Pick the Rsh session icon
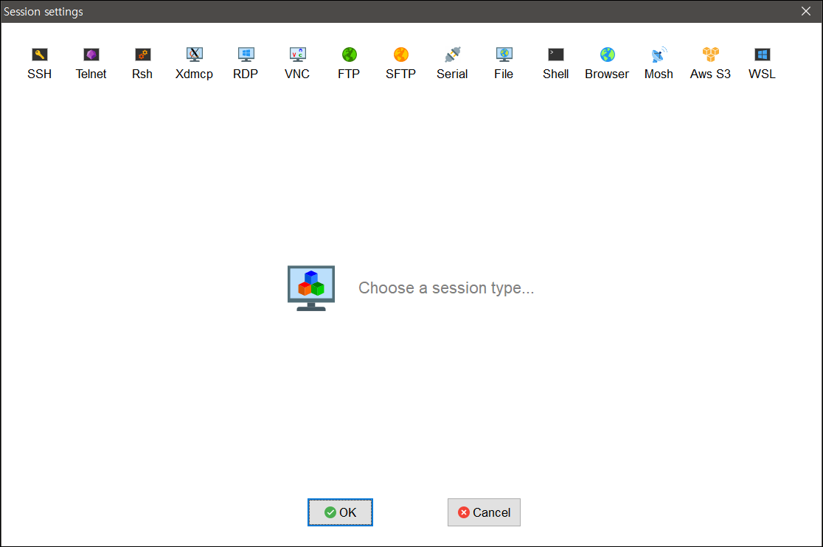Viewport: 823px width, 547px height. tap(142, 63)
